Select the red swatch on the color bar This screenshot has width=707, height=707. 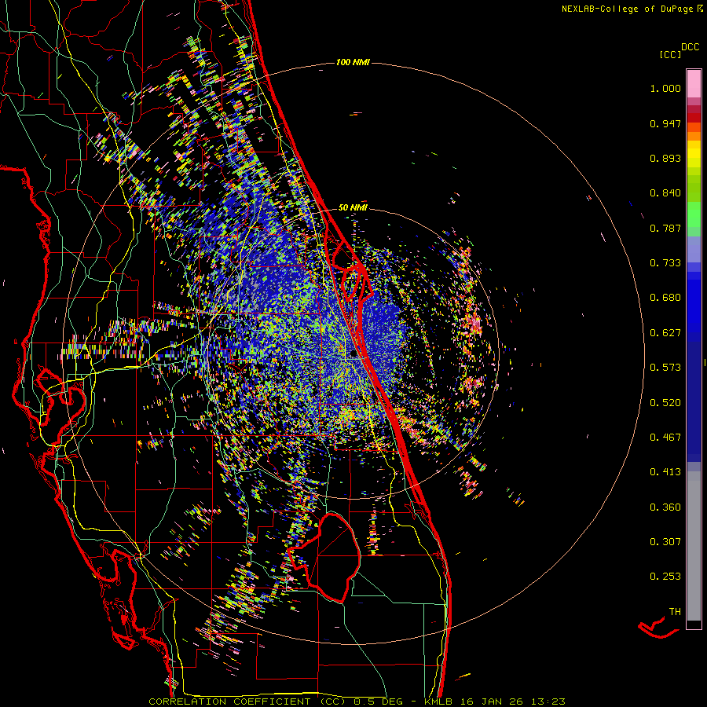pyautogui.click(x=694, y=118)
